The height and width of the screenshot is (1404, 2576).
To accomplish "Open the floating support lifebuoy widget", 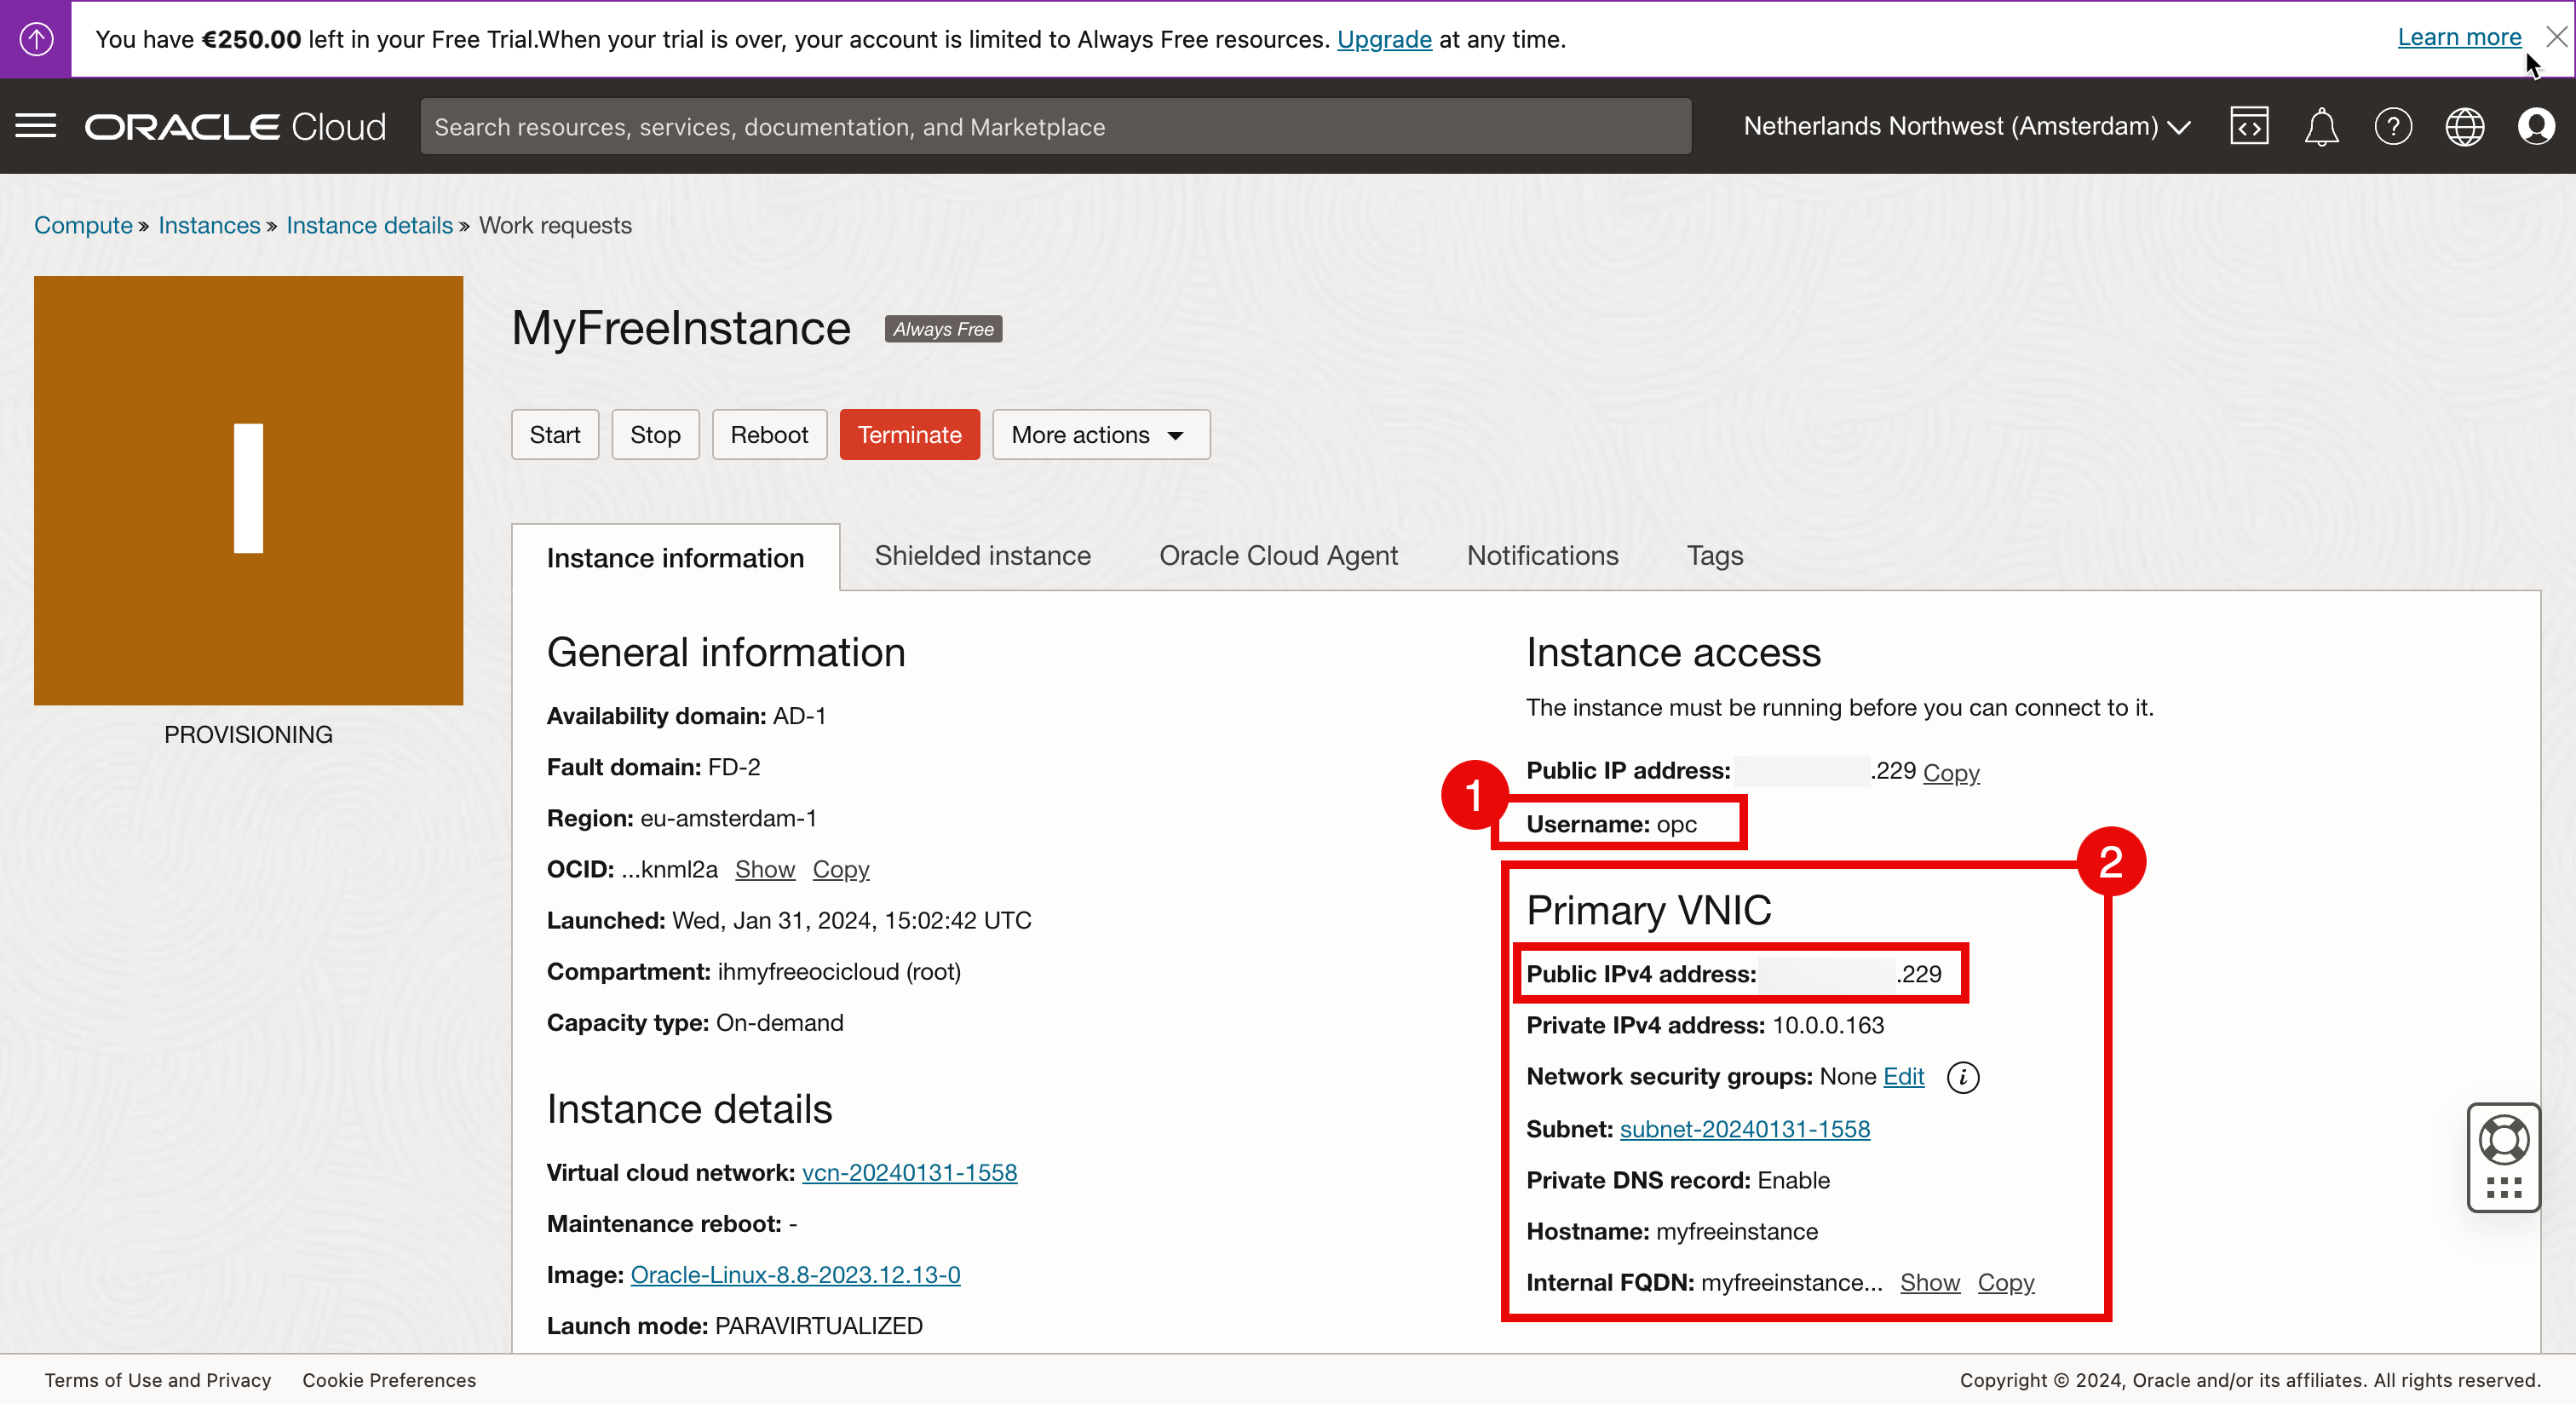I will click(x=2503, y=1141).
